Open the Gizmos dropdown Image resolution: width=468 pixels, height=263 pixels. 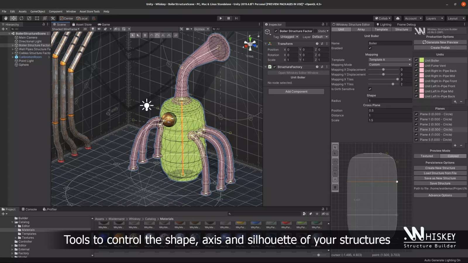tap(202, 29)
